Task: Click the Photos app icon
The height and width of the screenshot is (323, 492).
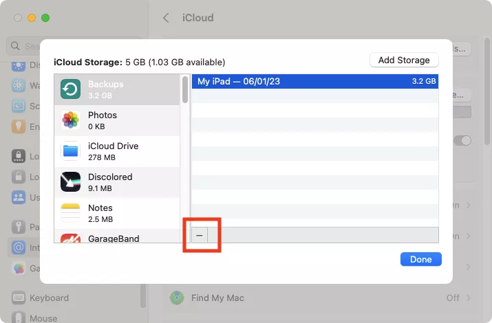Action: tap(70, 120)
